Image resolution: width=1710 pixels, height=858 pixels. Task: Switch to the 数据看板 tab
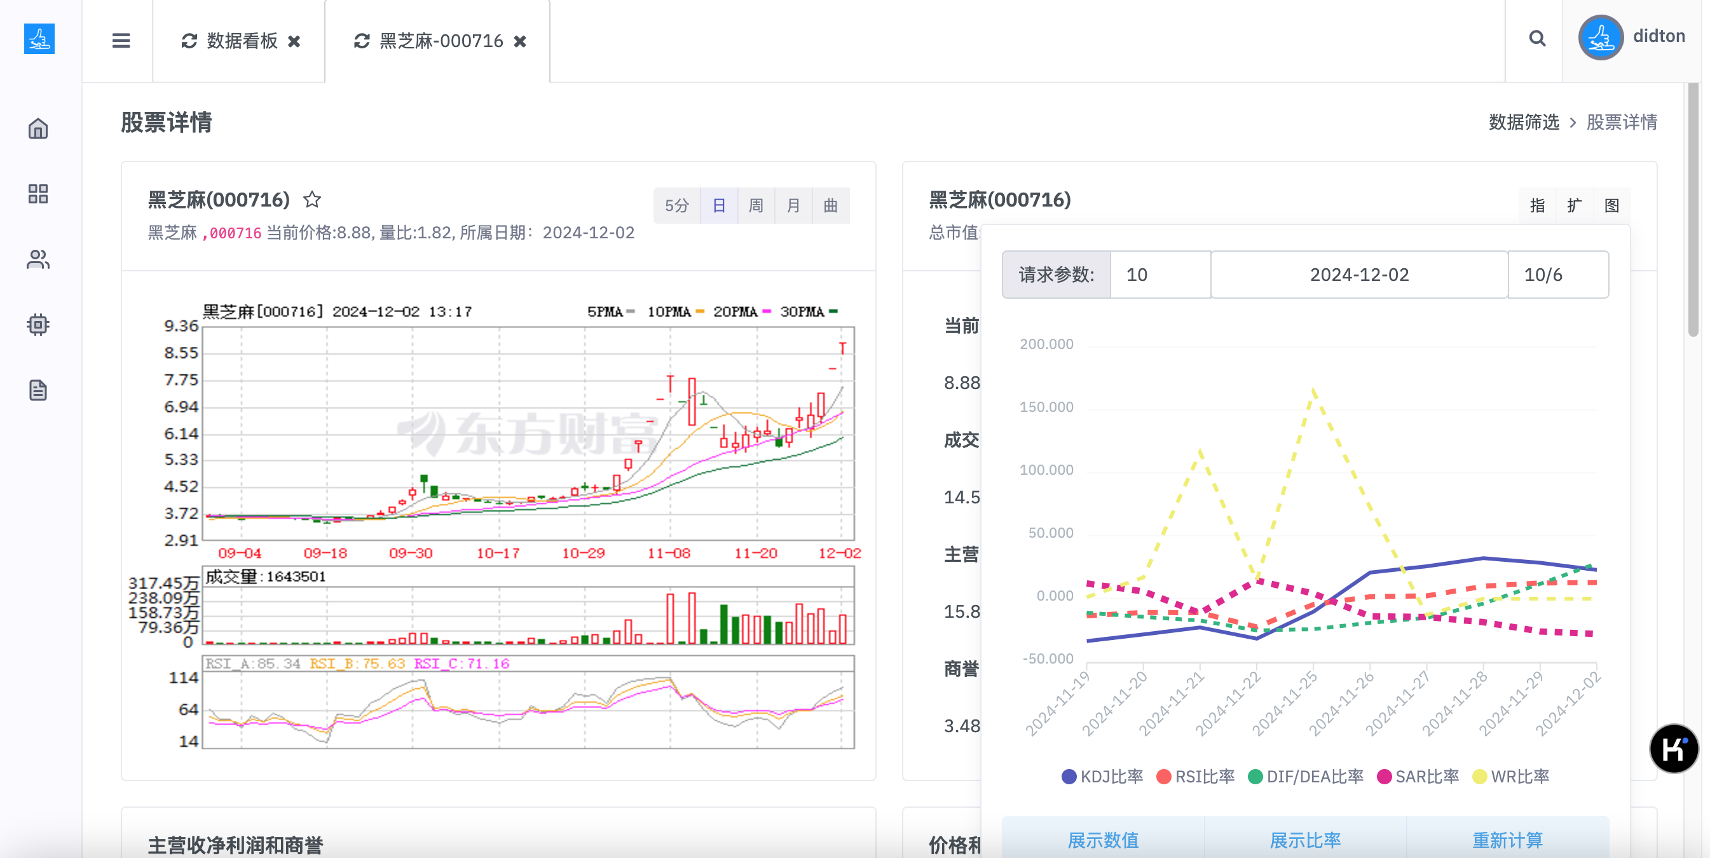click(x=242, y=41)
